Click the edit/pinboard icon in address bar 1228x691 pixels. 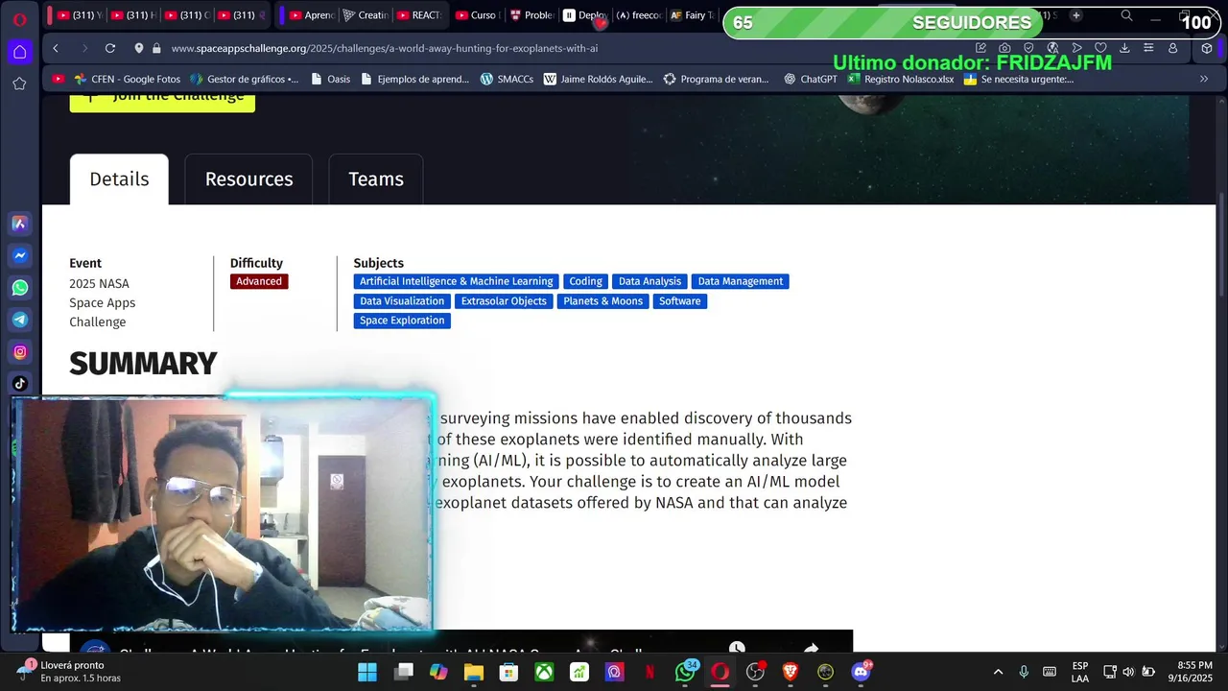pyautogui.click(x=980, y=48)
